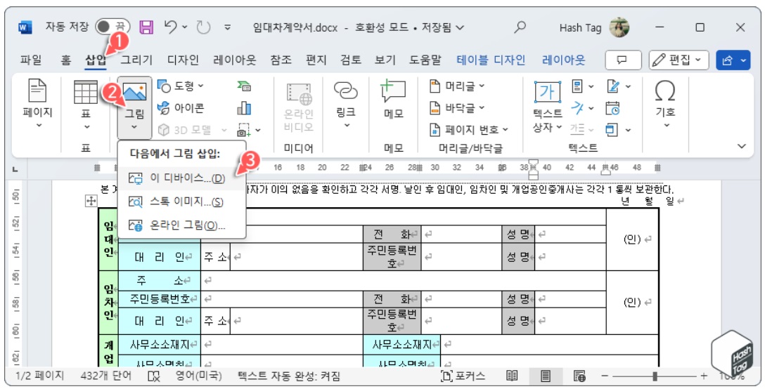
Task: Click the spelling check status bar icon
Action: tap(154, 376)
